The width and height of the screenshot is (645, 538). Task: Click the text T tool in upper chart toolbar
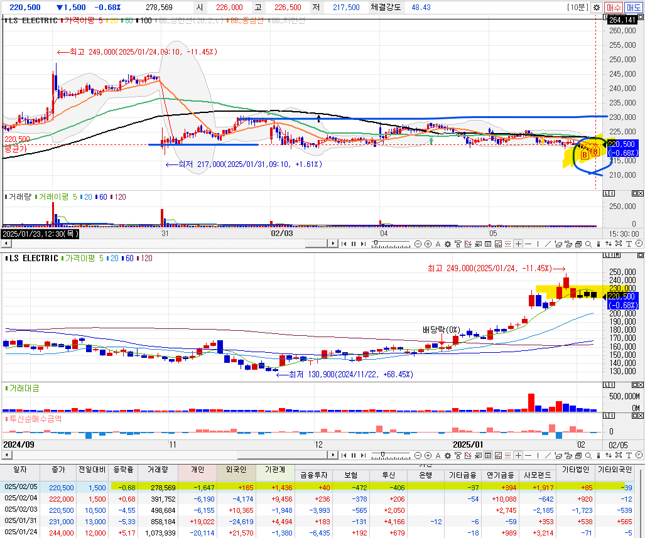629,244
